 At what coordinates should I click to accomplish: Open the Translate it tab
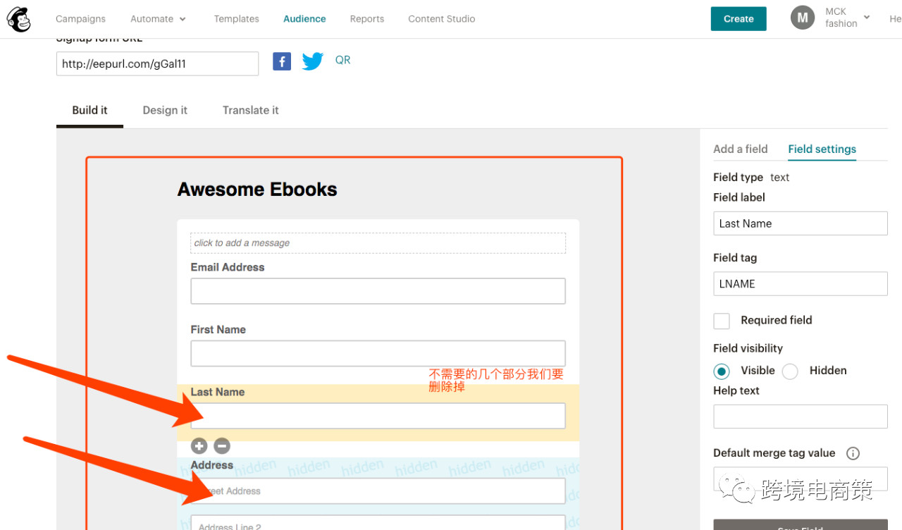tap(250, 111)
